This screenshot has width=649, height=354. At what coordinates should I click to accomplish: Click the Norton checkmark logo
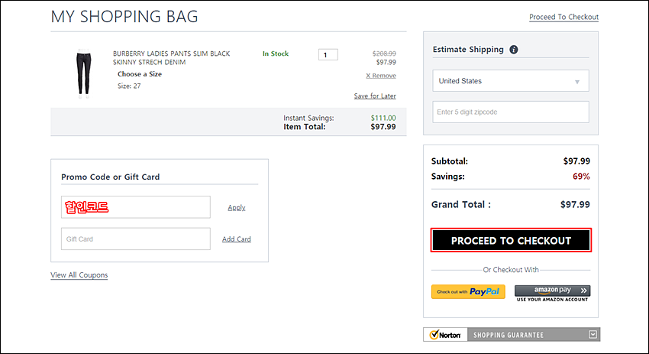click(445, 335)
